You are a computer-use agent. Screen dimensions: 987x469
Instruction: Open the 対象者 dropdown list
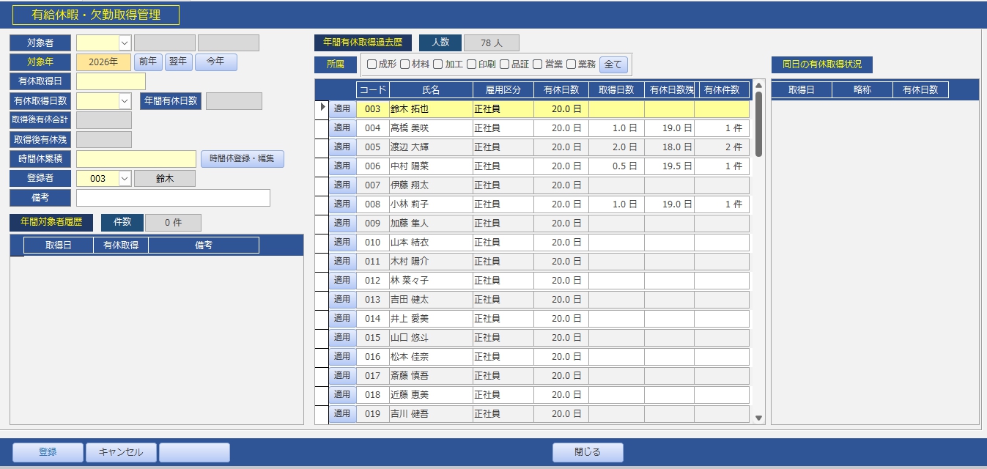125,43
